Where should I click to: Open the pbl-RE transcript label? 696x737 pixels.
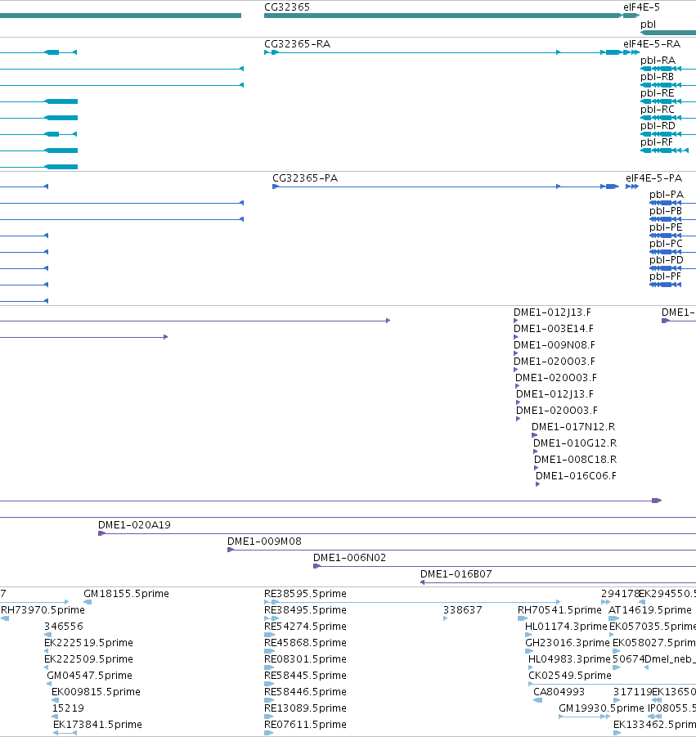[657, 93]
